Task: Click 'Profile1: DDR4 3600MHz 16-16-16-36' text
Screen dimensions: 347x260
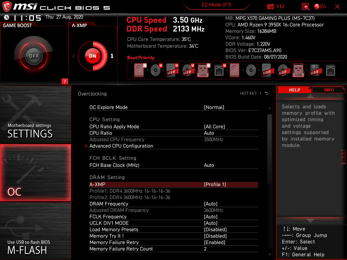Action: pos(130,191)
